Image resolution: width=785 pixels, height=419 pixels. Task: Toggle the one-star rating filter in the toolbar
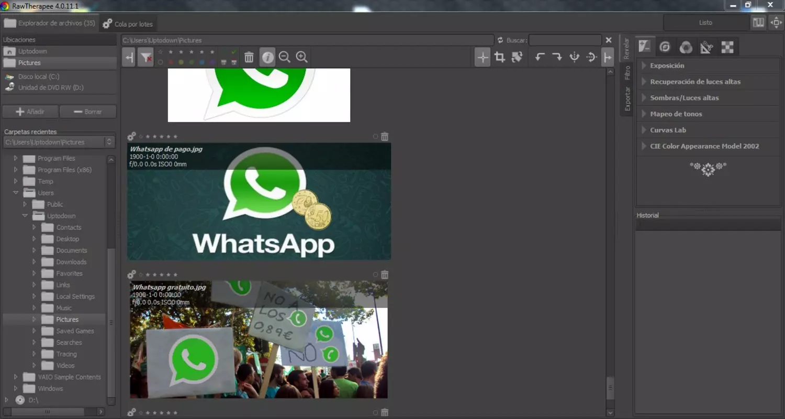click(170, 52)
